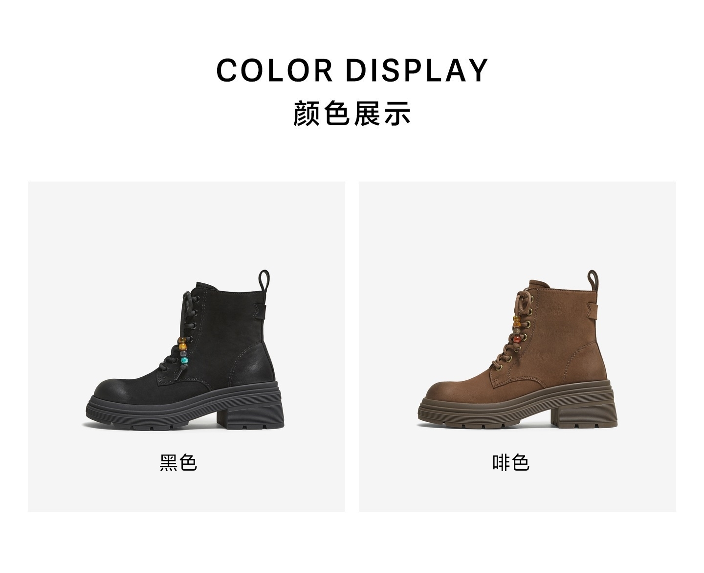Click the red bead on brown boot
The height and width of the screenshot is (573, 704).
pos(516,339)
